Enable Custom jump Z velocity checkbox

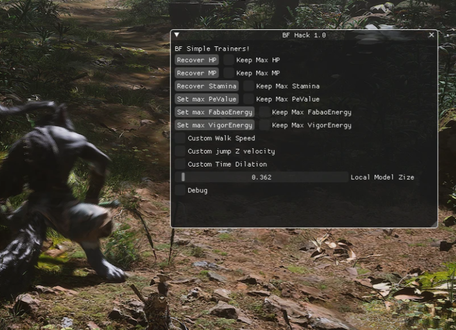(180, 151)
